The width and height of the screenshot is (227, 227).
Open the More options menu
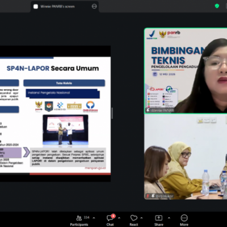coord(184,221)
